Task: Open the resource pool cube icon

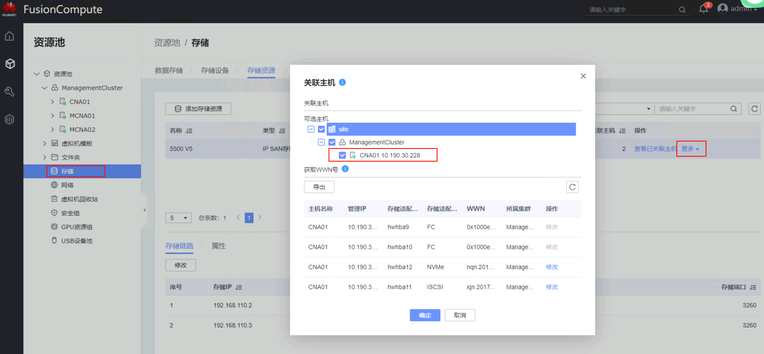Action: (10, 64)
